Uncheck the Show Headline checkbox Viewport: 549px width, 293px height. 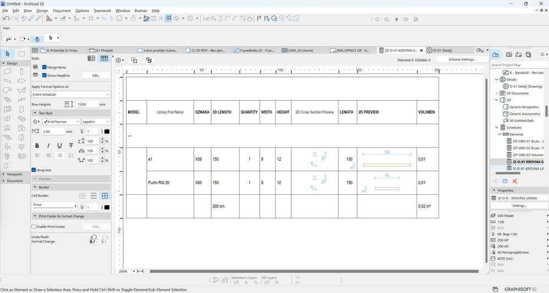click(x=45, y=75)
